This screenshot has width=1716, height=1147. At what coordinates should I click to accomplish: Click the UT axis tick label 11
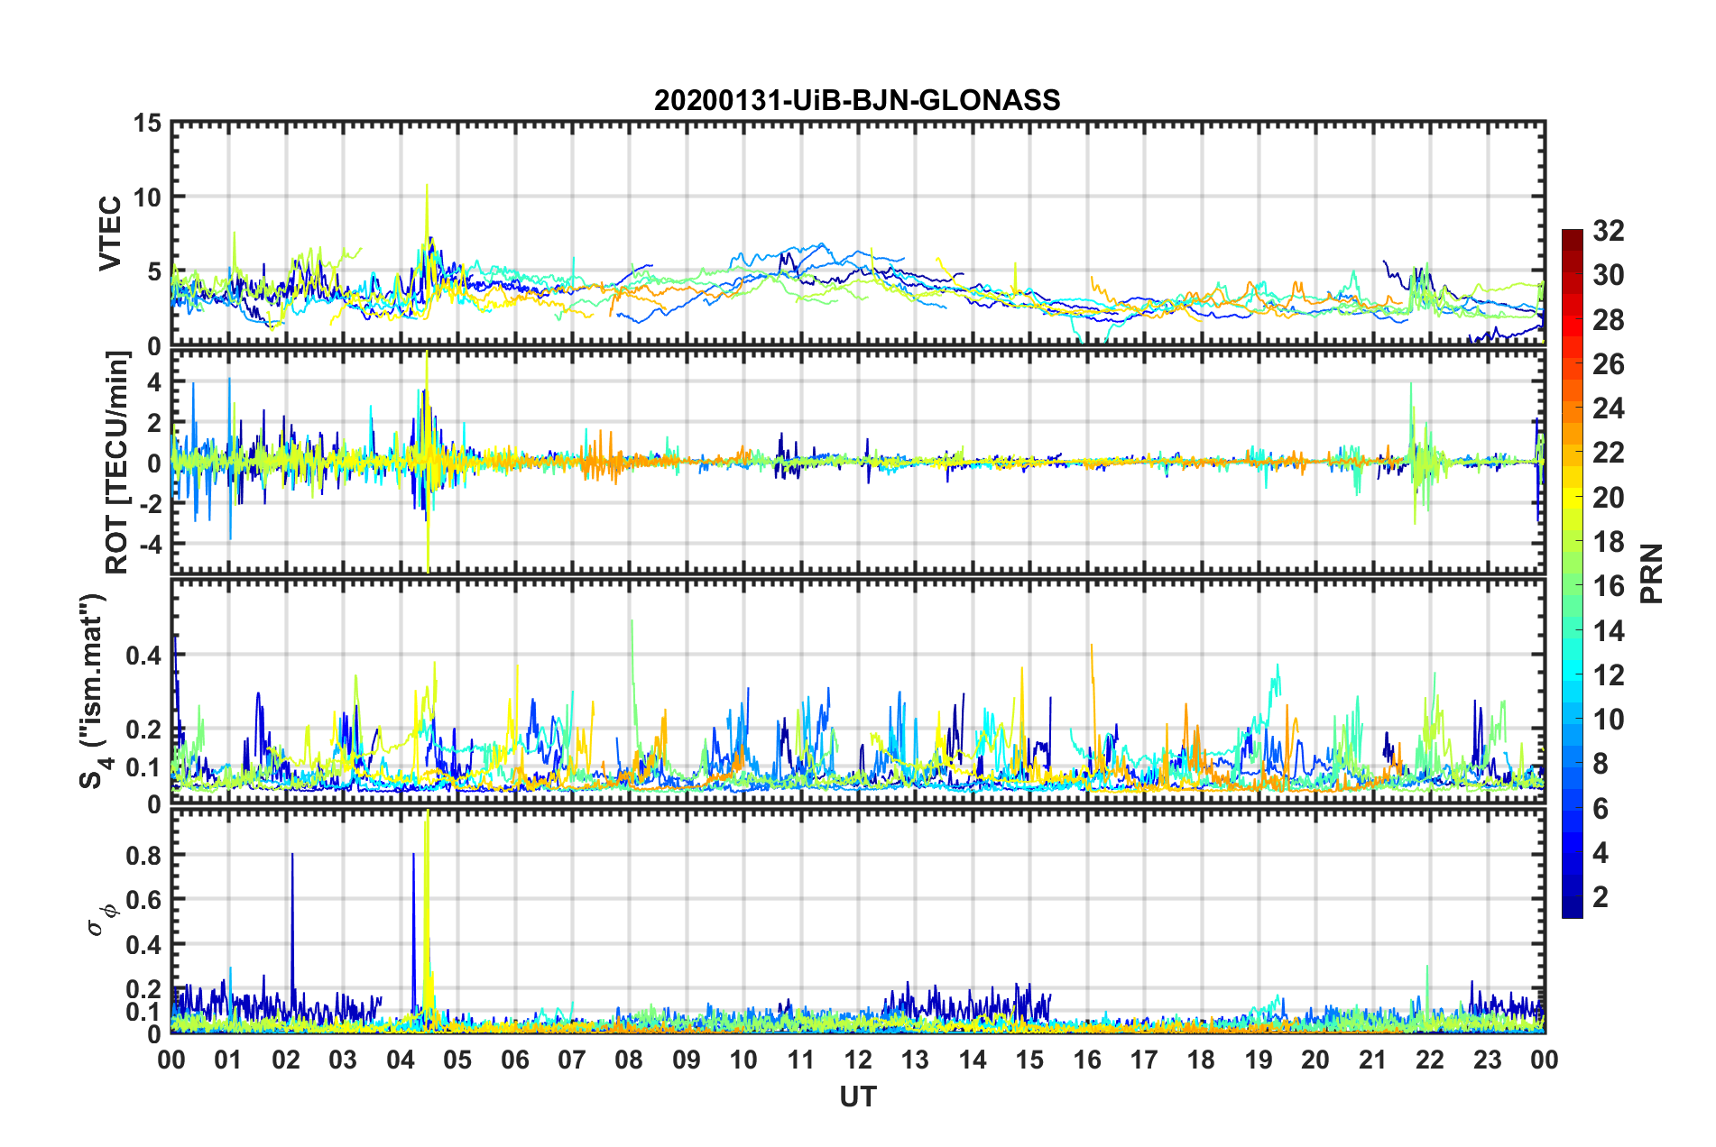pos(801,1060)
